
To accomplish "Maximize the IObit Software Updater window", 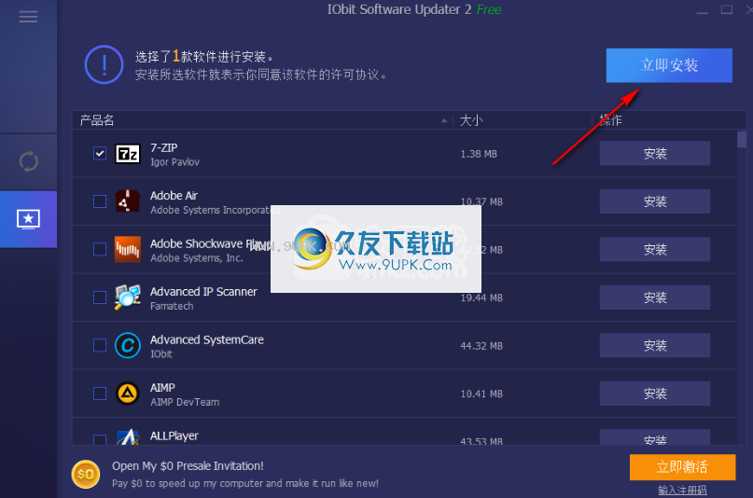I will coord(727,9).
